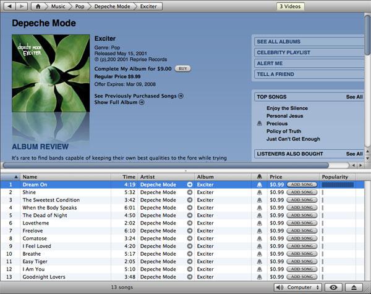Select ringtone bell for Goodnight Lovers

click(260, 277)
